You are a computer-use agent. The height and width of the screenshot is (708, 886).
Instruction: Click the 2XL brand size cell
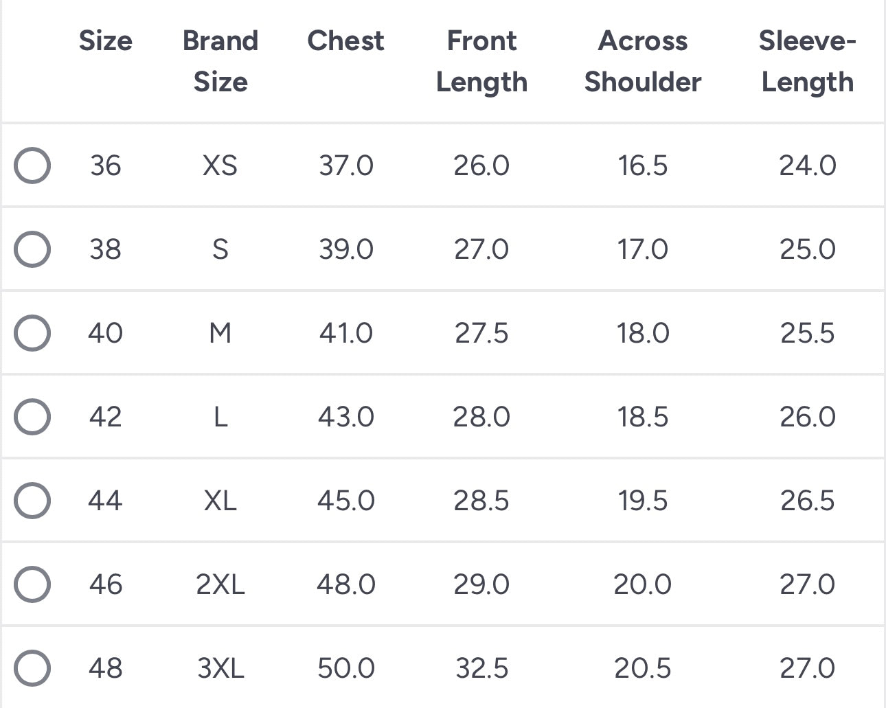pos(220,584)
